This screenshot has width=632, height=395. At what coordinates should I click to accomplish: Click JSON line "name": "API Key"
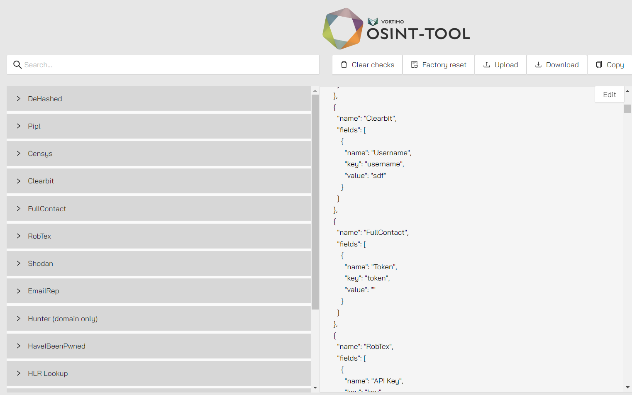coord(374,381)
